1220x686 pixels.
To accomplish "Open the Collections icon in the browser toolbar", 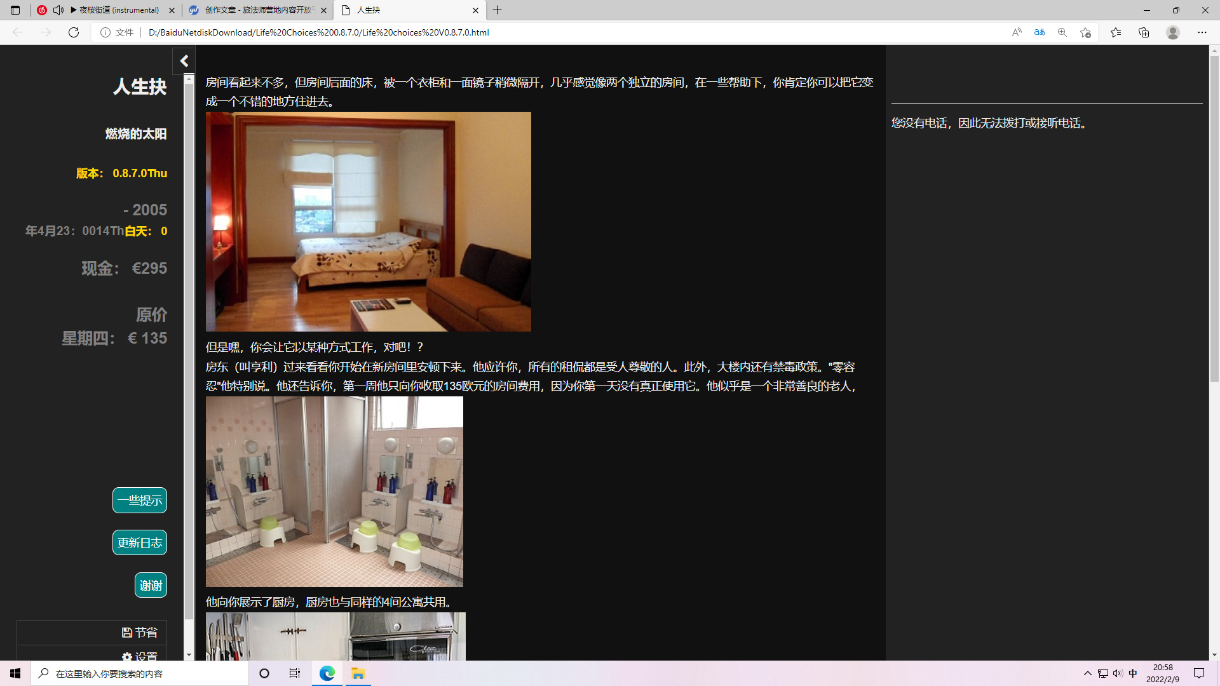I will [1144, 32].
